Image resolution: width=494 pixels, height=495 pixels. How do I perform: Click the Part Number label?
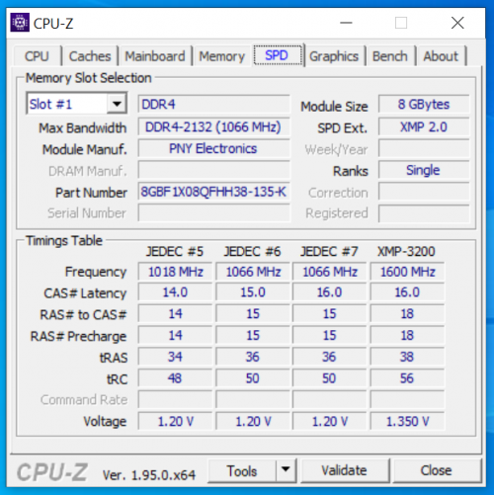[x=91, y=193]
